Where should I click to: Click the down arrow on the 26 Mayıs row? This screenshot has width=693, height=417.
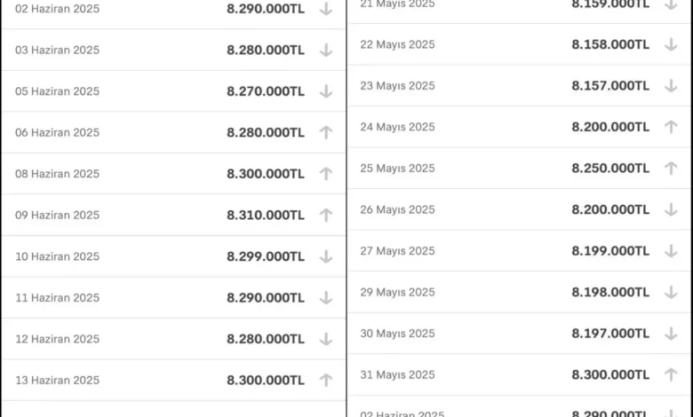tap(671, 209)
